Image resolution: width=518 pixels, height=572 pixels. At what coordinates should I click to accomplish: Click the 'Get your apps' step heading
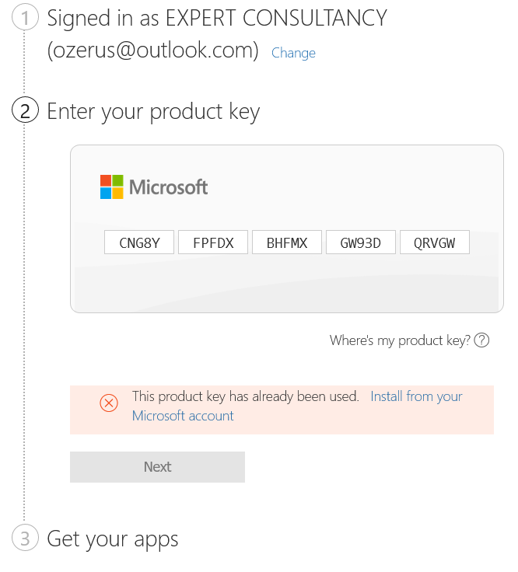[113, 539]
